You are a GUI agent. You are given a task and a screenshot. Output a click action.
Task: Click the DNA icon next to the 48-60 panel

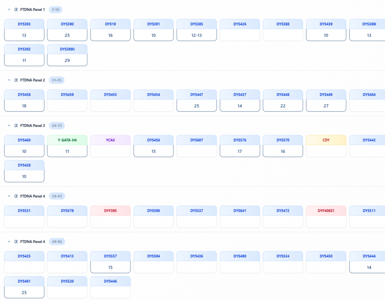[x=16, y=242]
